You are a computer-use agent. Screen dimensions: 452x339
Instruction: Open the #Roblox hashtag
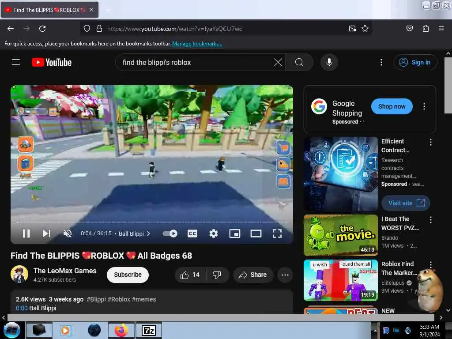(119, 300)
